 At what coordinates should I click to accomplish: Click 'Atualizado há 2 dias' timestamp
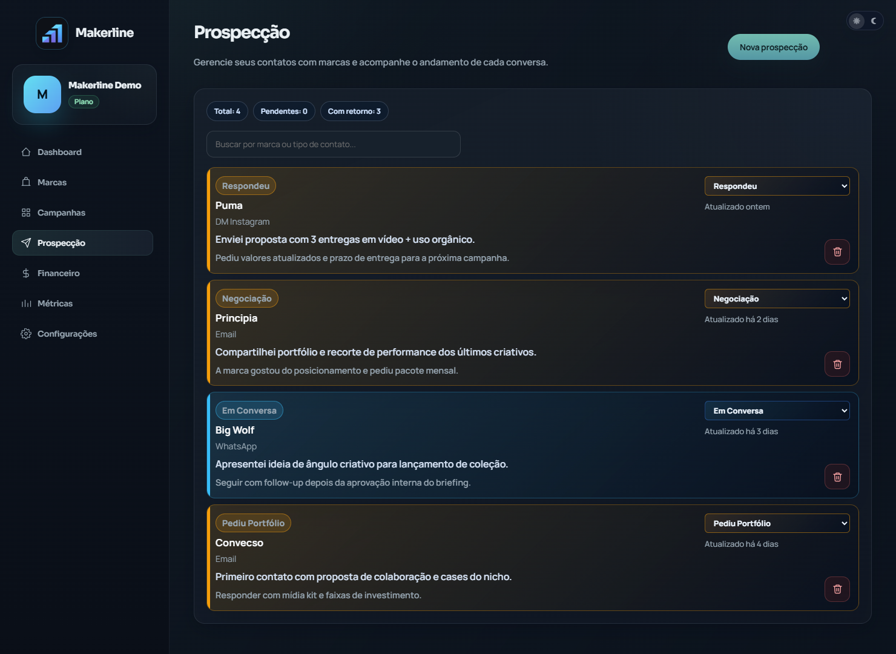(x=742, y=320)
